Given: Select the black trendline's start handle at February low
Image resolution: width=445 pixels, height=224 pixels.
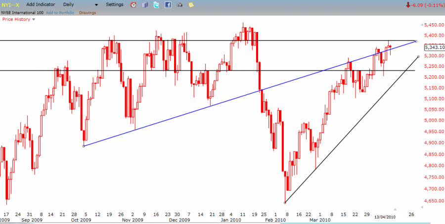Looking at the screenshot, I should click(285, 202).
